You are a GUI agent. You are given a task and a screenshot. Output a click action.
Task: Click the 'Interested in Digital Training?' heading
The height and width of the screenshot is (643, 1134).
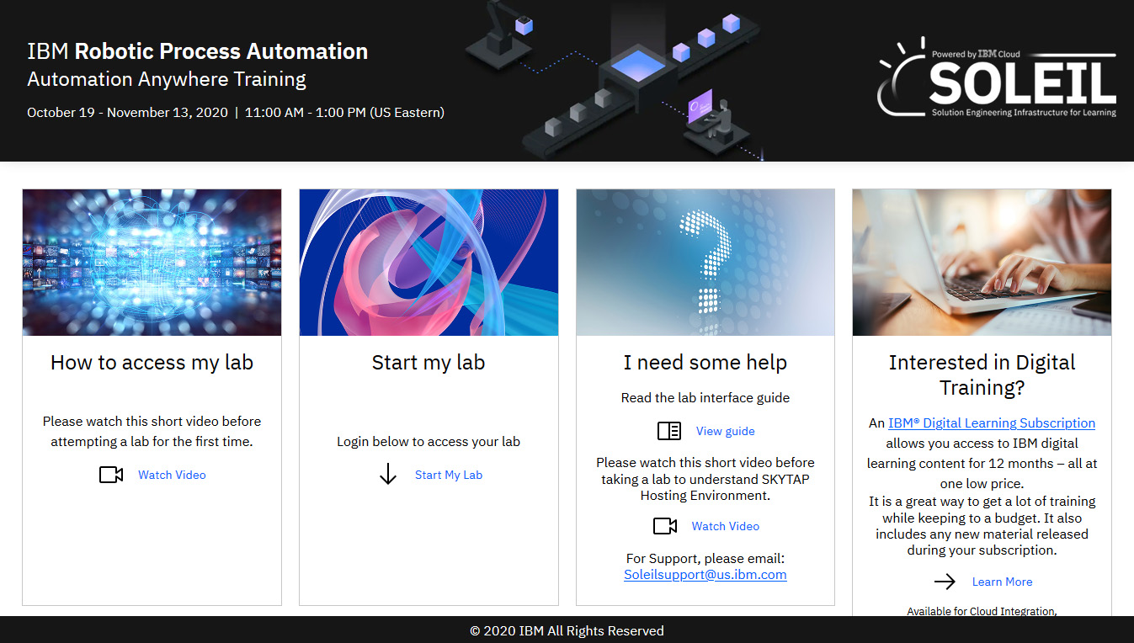tap(982, 375)
